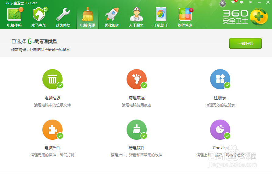This screenshot has width=272, height=174.
Task: Click the 清理软件 label text
Action: [137, 148]
